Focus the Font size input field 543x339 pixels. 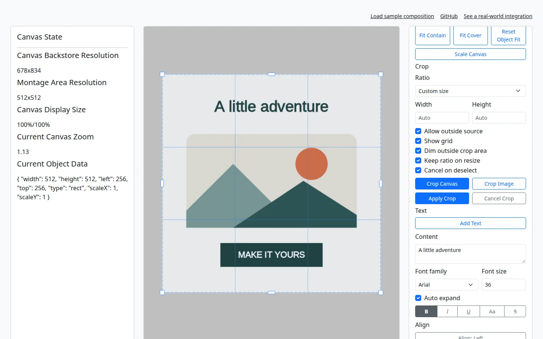click(x=503, y=285)
